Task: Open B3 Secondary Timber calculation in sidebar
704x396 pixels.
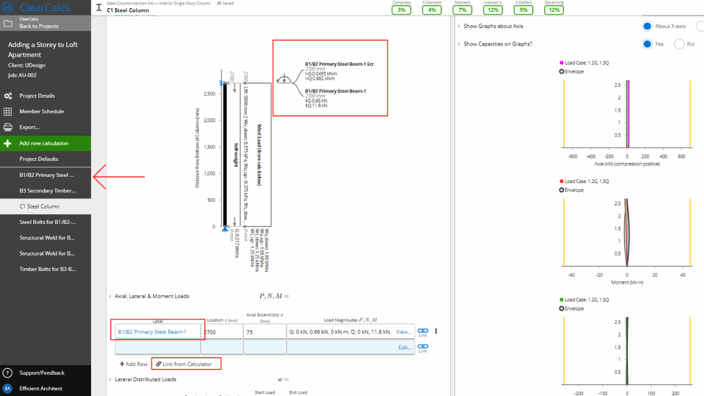Action: pyautogui.click(x=45, y=190)
